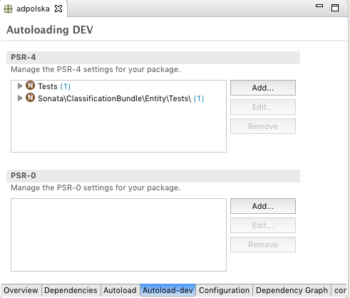Select Sonata\ClassificationBundle\Entity\Tests\ tree row
The width and height of the screenshot is (350, 298).
[x=121, y=98]
